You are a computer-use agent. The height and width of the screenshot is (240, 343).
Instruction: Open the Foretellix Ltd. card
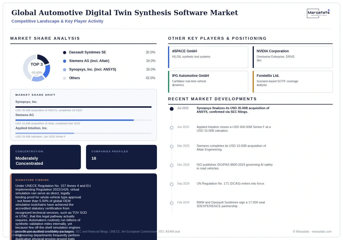click(x=293, y=82)
